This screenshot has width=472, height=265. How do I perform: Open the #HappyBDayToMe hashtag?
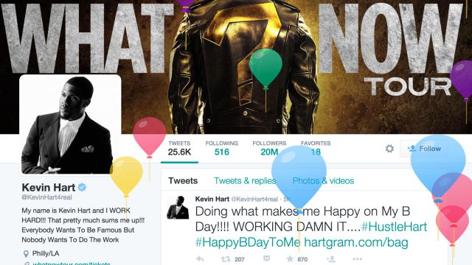click(x=248, y=242)
